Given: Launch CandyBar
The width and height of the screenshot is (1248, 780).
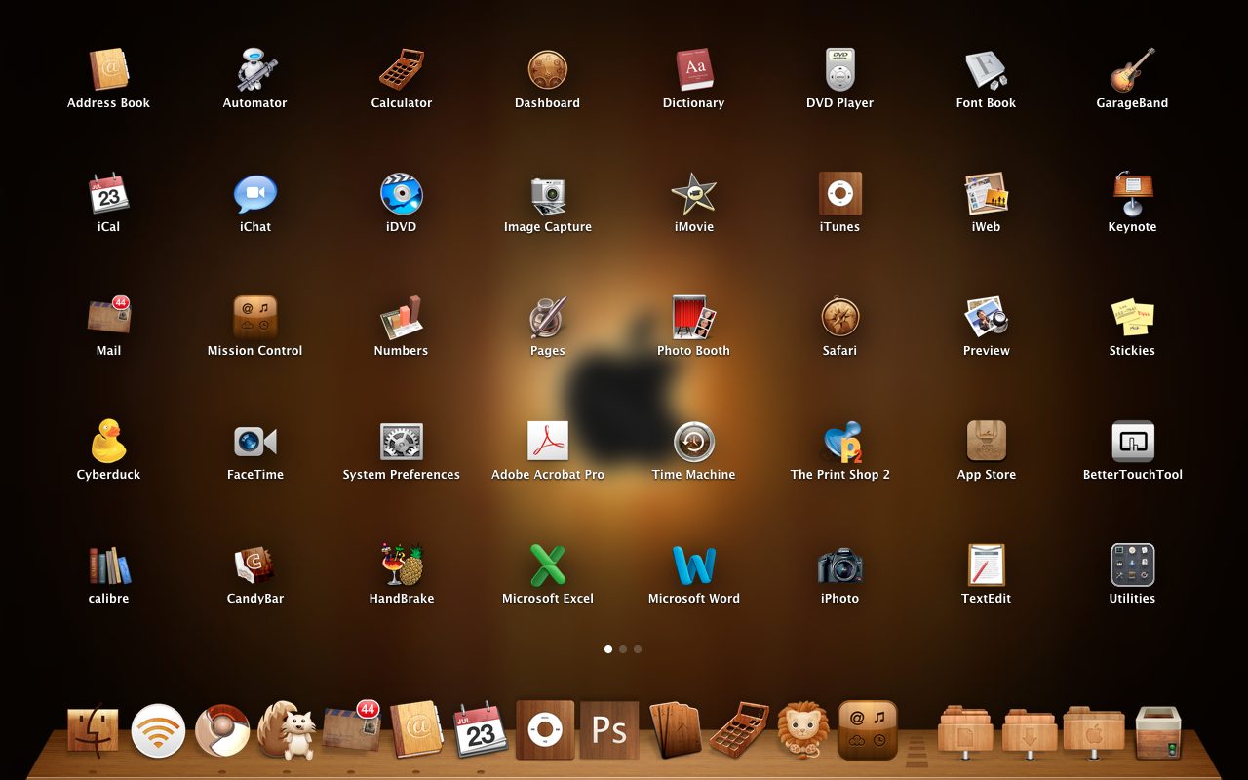Looking at the screenshot, I should (255, 565).
